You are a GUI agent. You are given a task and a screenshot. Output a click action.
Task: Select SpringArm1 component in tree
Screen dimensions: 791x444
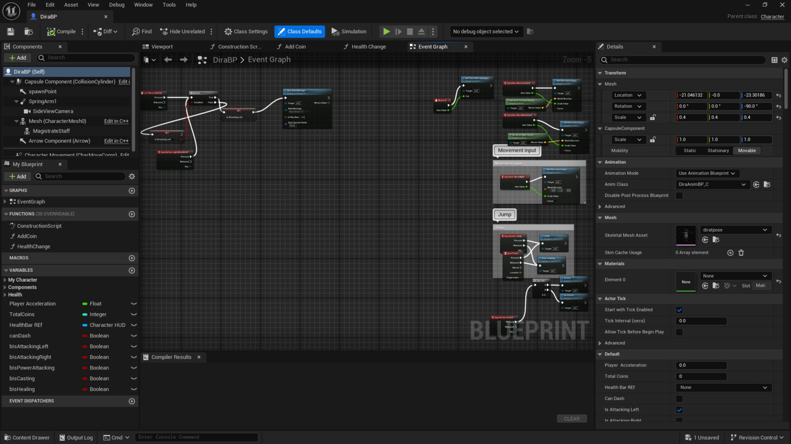43,101
